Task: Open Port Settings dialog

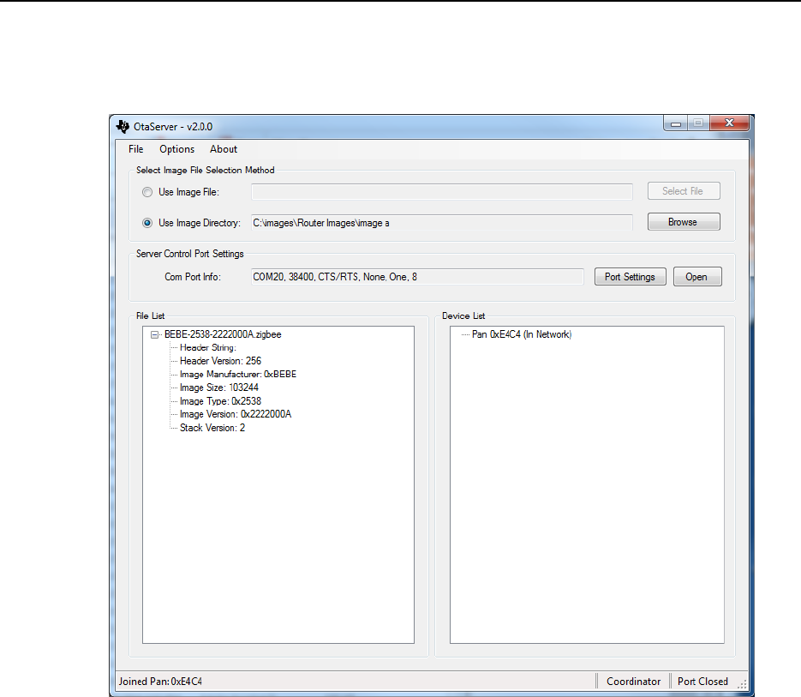Action: click(x=630, y=277)
